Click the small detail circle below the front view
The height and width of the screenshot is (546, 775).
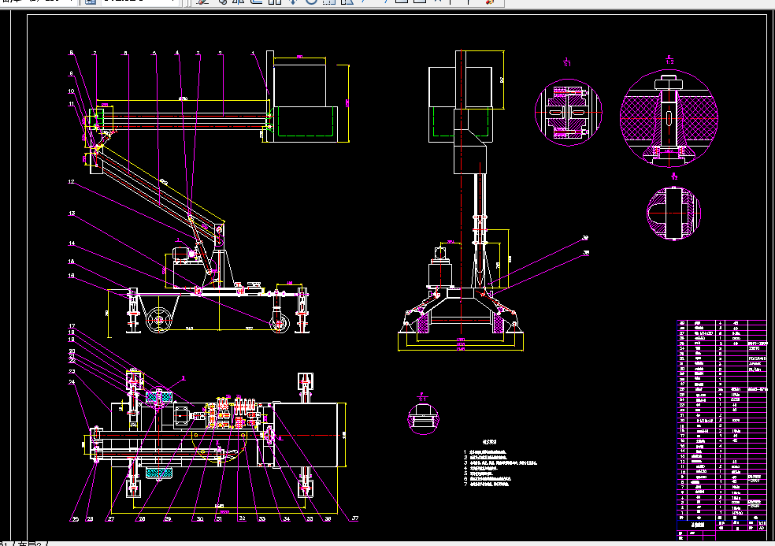coord(424,419)
